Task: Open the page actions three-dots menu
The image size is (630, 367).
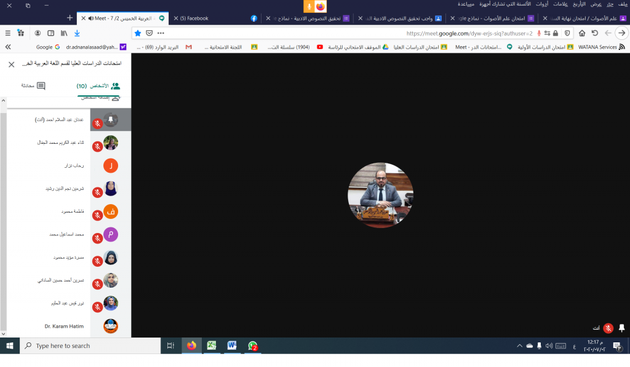Action: (x=161, y=33)
